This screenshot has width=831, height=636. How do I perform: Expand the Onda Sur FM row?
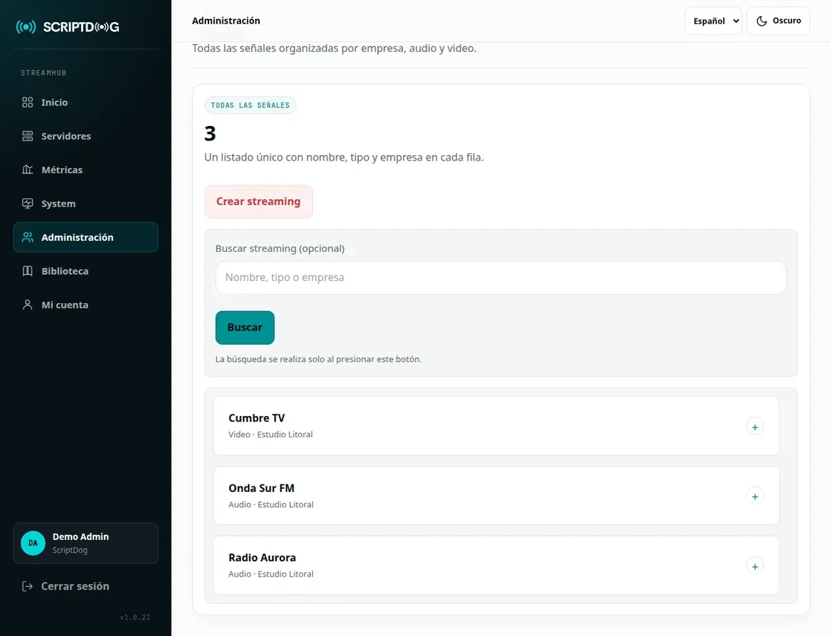pyautogui.click(x=755, y=496)
